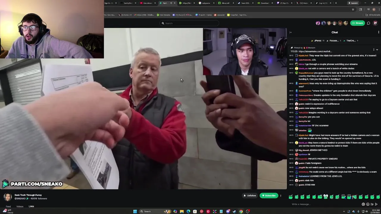Expand the pinned message chevron
Image resolution: width=381 pixels, height=214 pixels.
(x=377, y=50)
